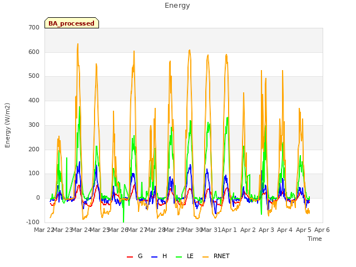Click the orange RNET legend color marker
Image resolution: width=356 pixels, height=267 pixels.
[205, 257]
